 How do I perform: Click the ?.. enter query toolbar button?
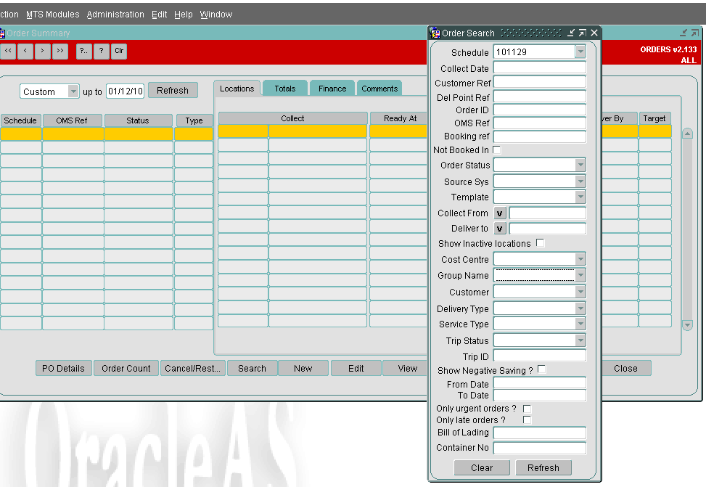[x=83, y=51]
